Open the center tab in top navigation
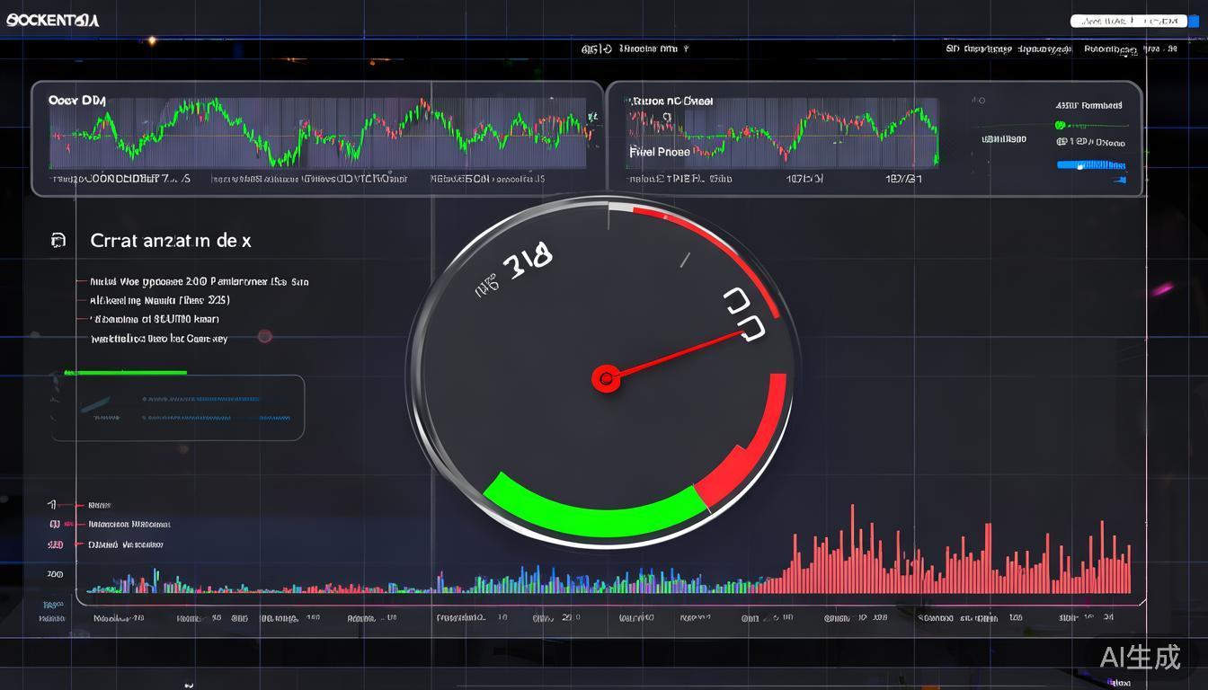Viewport: 1208px width, 690px height. tap(635, 49)
